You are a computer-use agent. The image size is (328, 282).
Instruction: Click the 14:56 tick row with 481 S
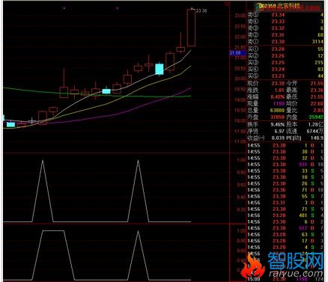(285, 215)
